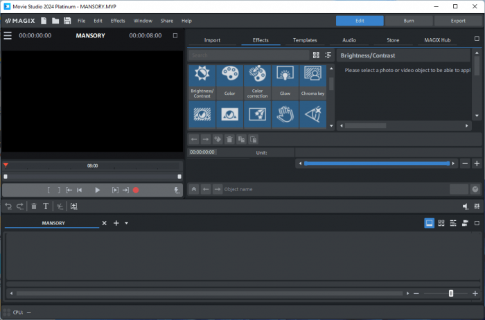Screen dimensions: 485x320
Task: Open the audio mixer icon
Action: pyautogui.click(x=477, y=206)
